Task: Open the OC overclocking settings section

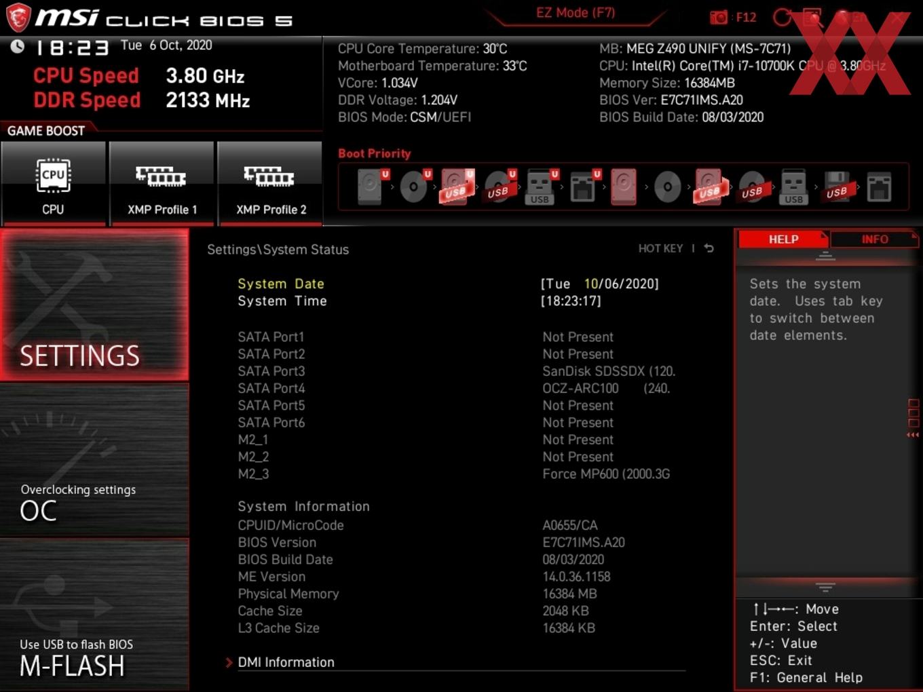Action: tap(94, 460)
